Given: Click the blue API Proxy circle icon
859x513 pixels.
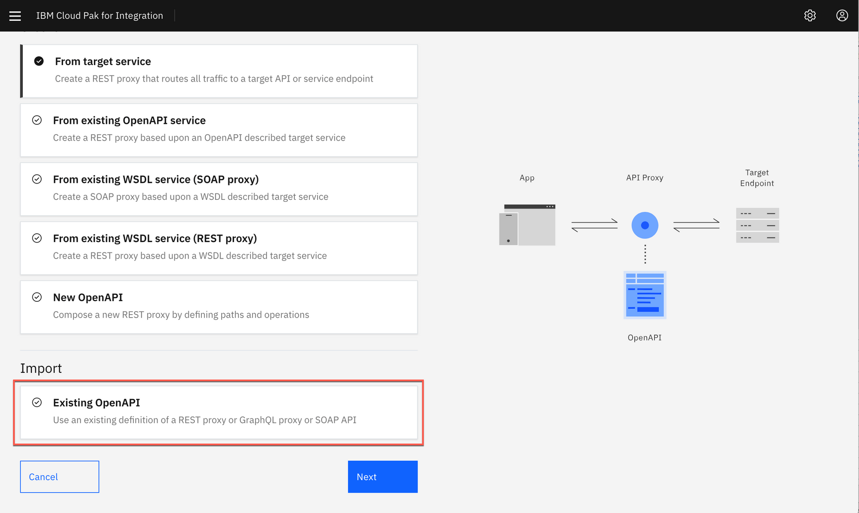Looking at the screenshot, I should [645, 225].
